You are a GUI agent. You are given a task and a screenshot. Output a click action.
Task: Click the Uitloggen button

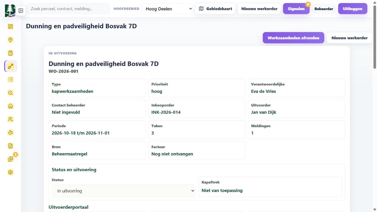353,9
